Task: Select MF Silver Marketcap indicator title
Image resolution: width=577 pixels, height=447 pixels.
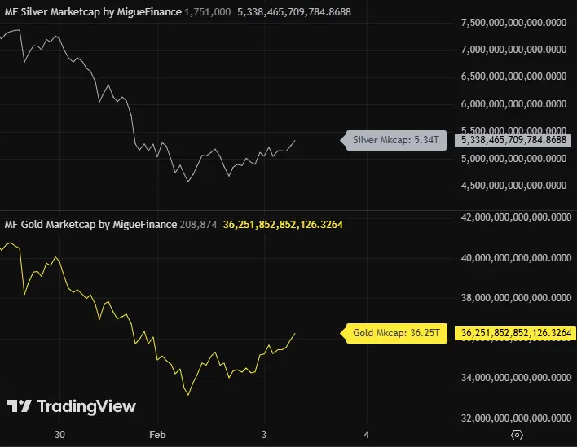Action: click(x=93, y=12)
